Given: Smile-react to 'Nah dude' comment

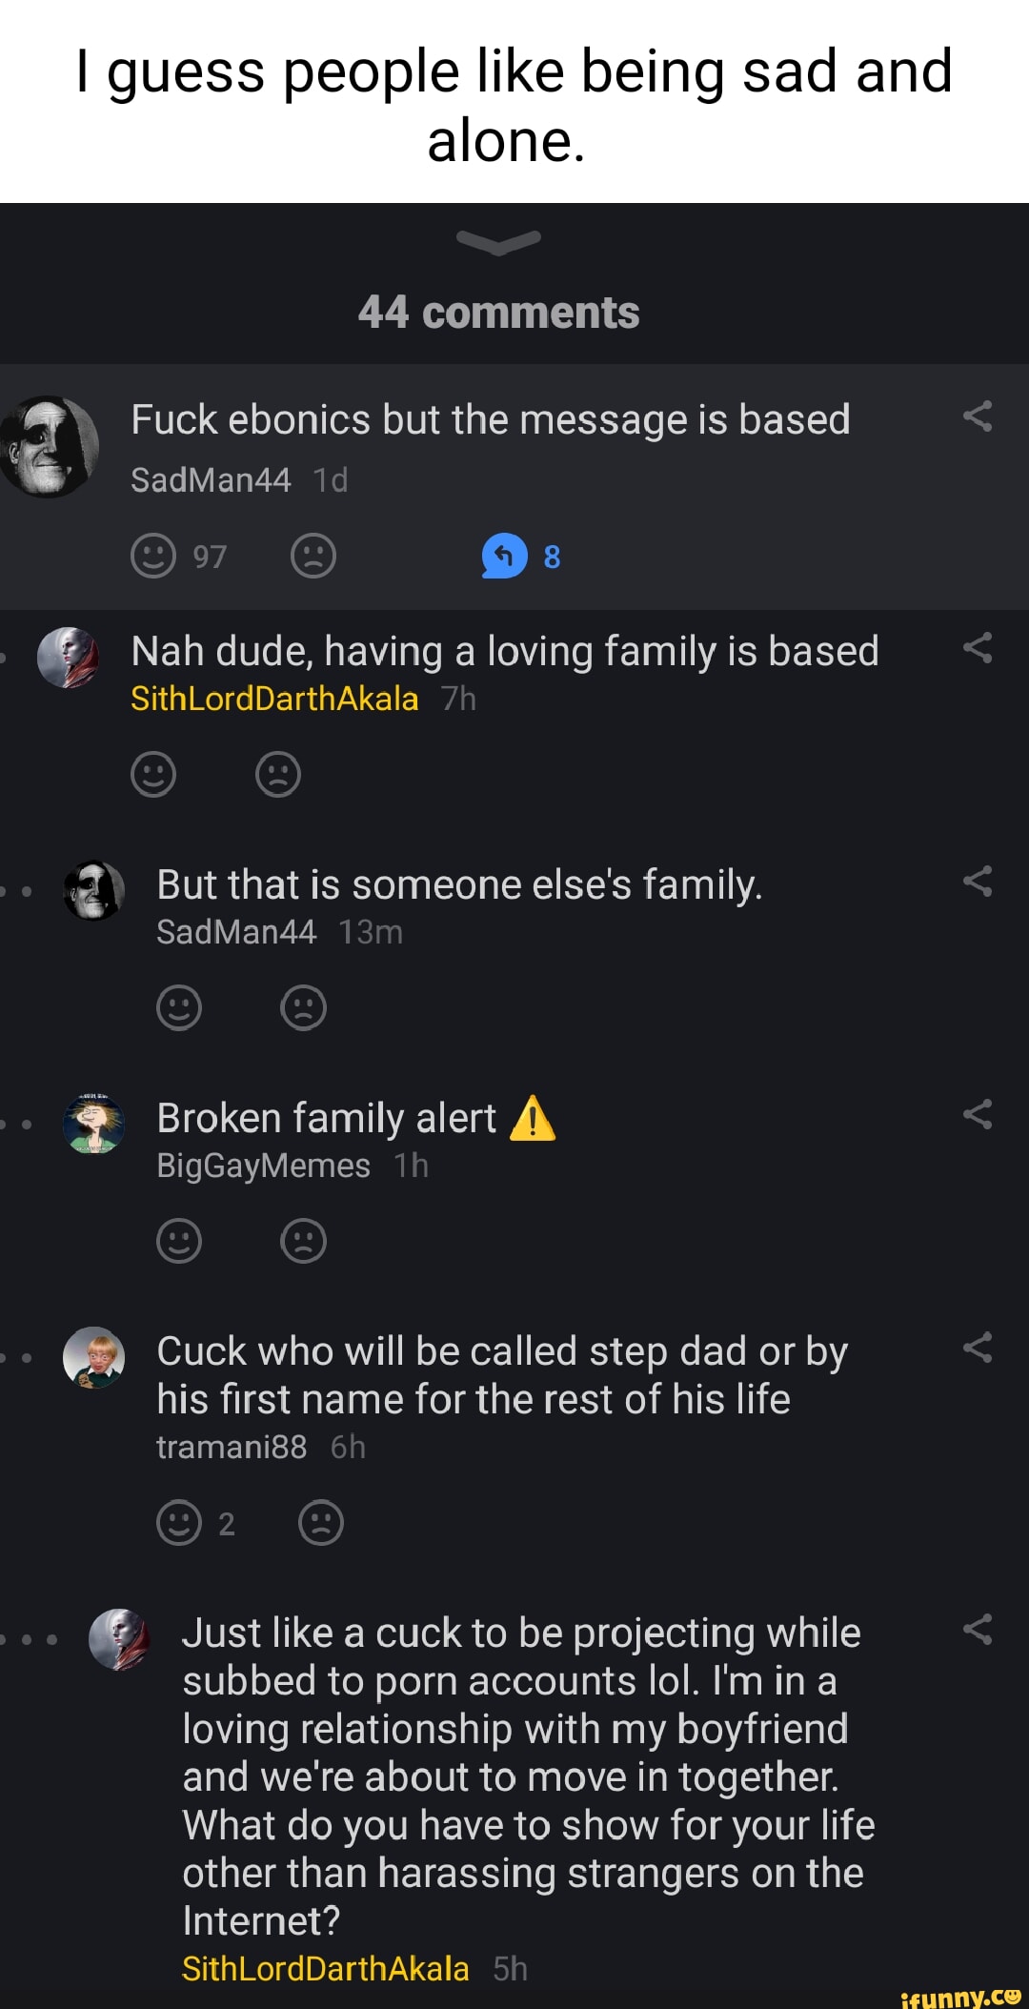Looking at the screenshot, I should [x=153, y=774].
